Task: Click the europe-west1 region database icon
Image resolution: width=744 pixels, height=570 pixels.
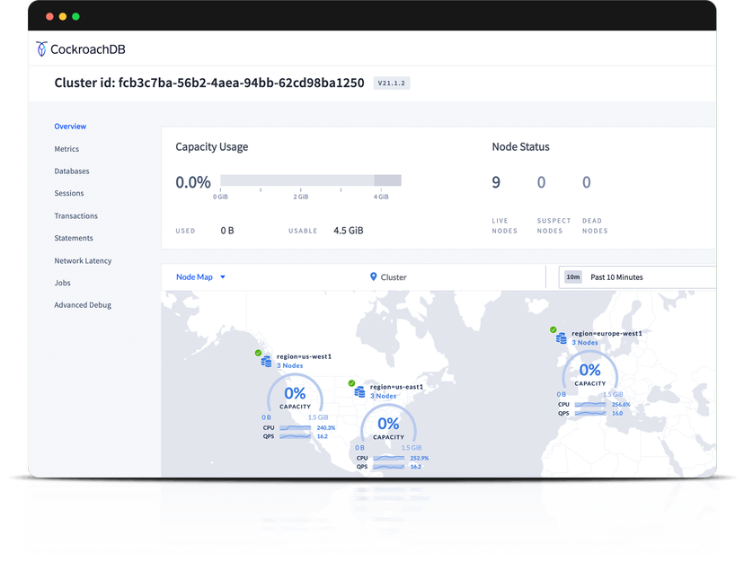Action: pos(560,338)
